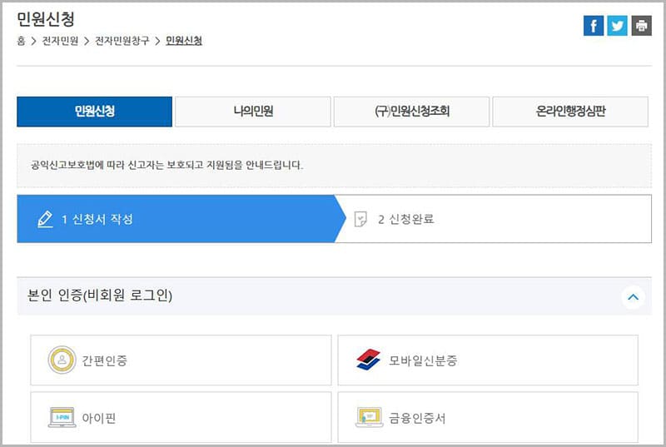Click step 2 신청완료 label
This screenshot has height=447, width=666.
(x=406, y=220)
